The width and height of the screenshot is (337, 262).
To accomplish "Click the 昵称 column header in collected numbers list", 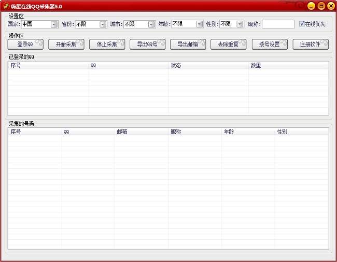I will 195,132.
